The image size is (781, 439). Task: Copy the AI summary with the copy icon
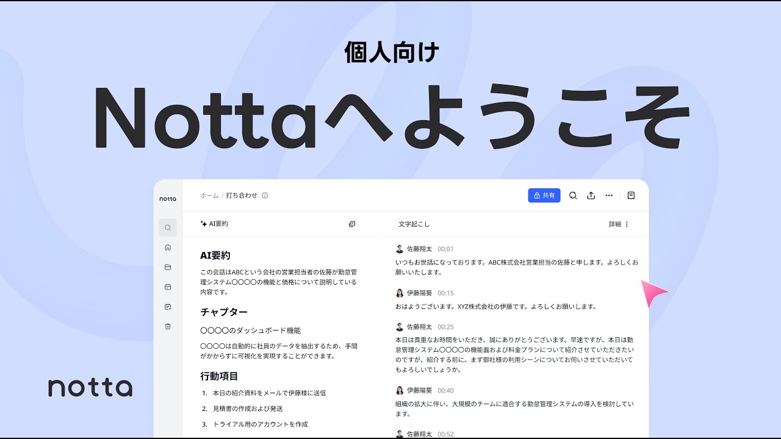(x=352, y=224)
